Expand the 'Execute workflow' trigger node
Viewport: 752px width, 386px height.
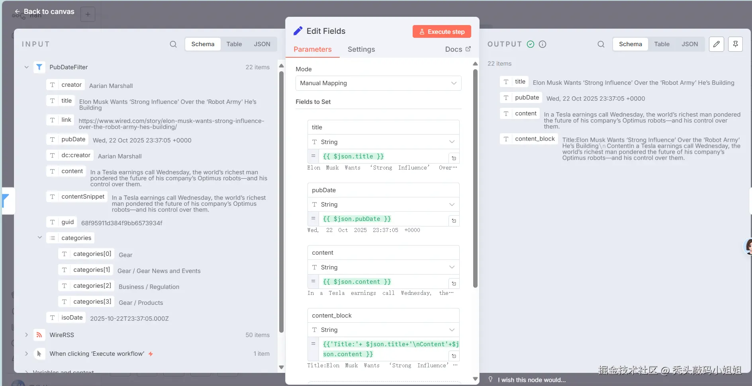26,354
